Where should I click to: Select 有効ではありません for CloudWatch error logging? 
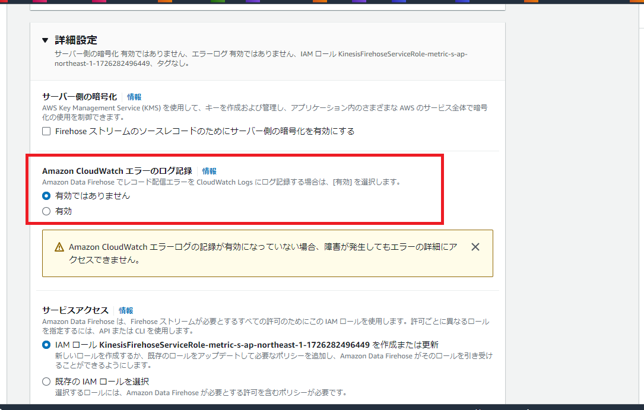[46, 195]
